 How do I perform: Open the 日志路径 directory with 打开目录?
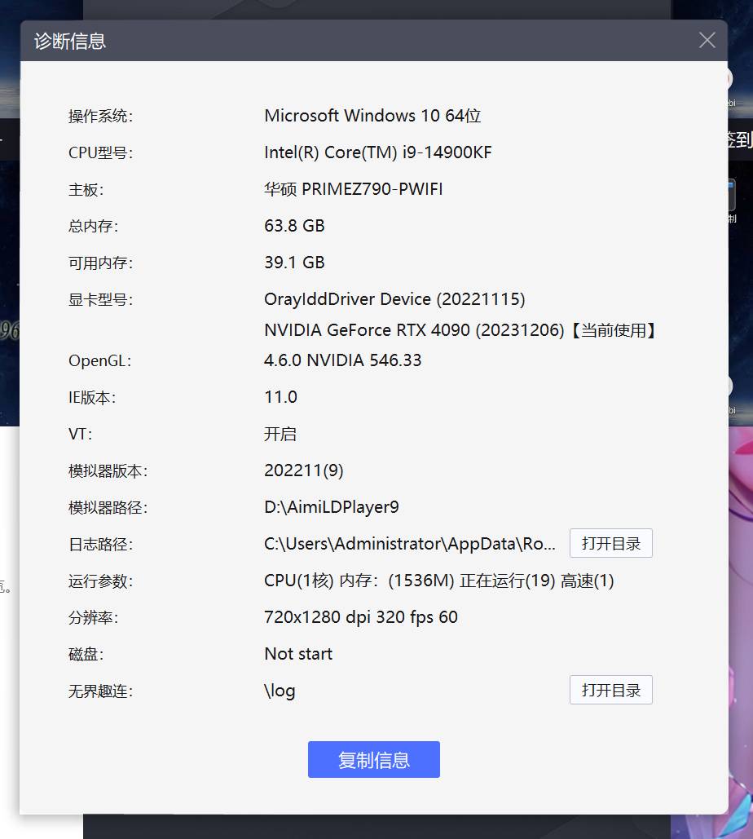610,544
